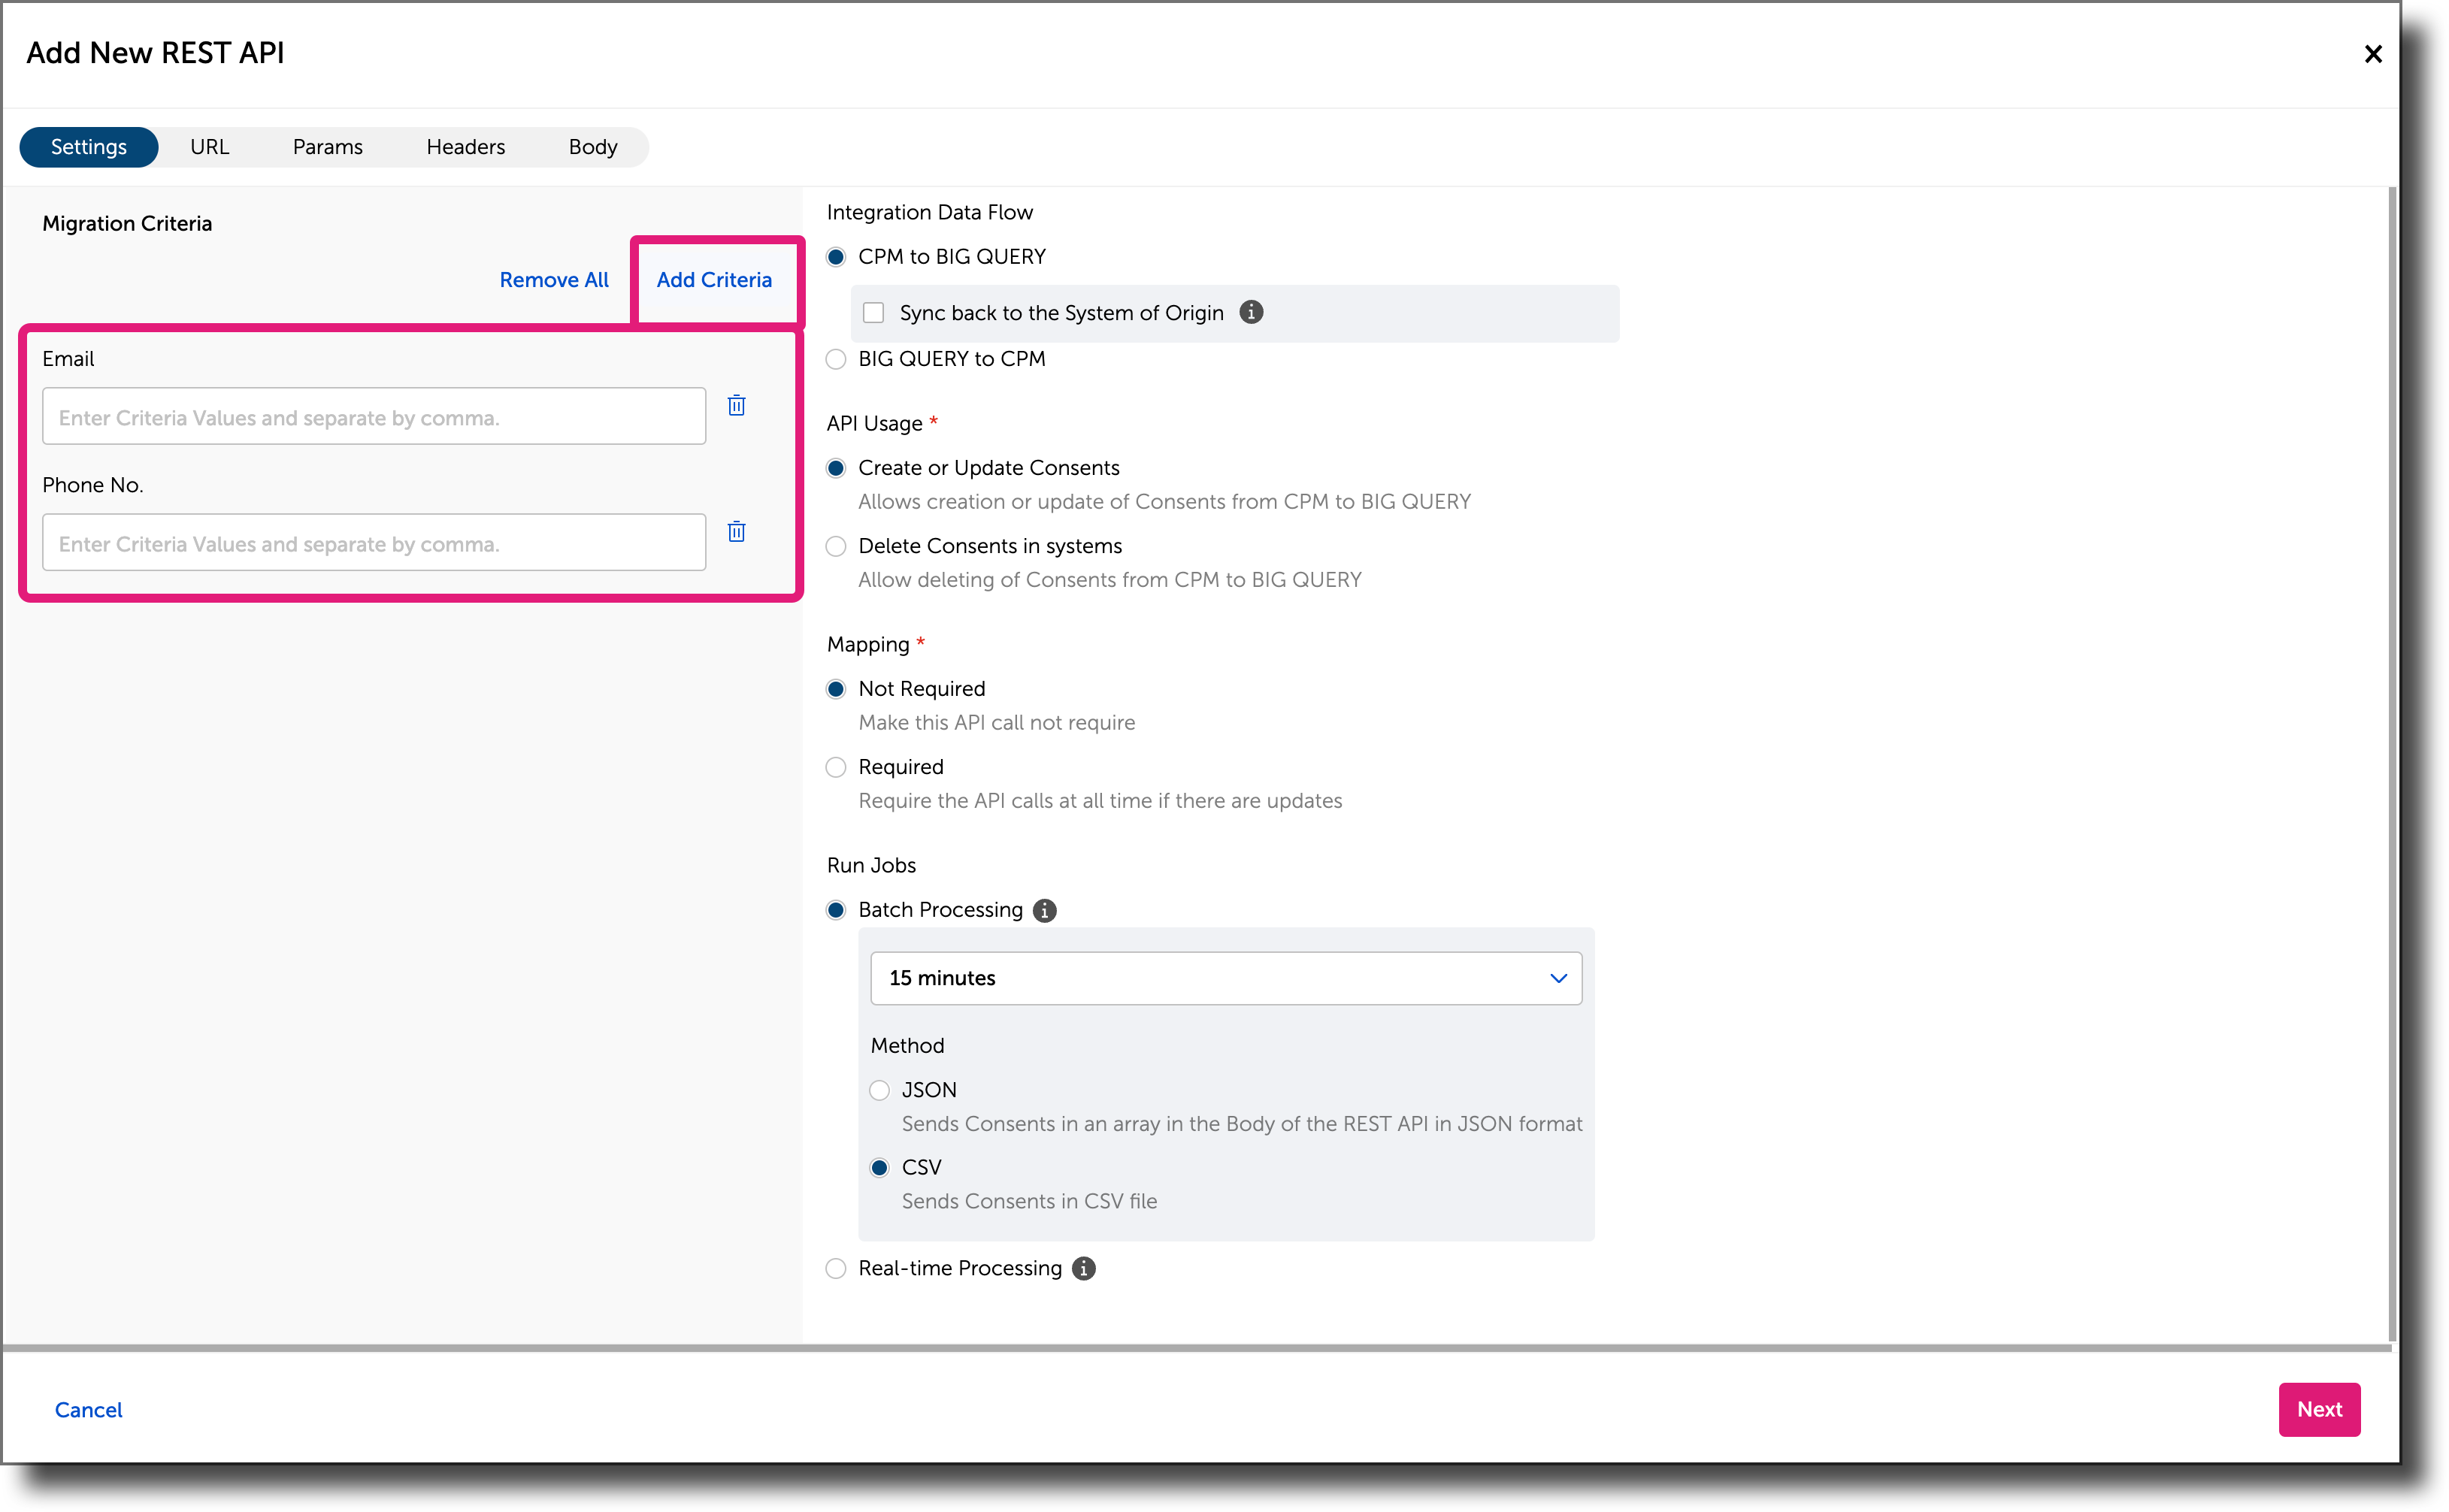Click Add Criteria link
The image size is (2449, 1512).
pyautogui.click(x=714, y=281)
